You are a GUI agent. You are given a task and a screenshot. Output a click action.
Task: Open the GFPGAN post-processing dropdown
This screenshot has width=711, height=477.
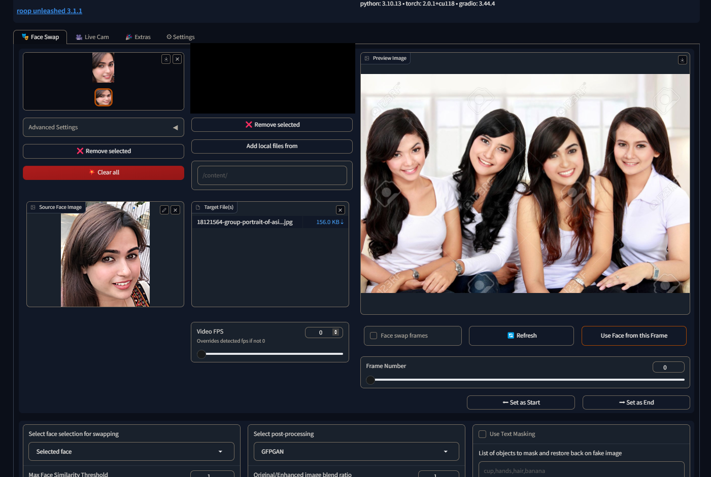(x=356, y=451)
